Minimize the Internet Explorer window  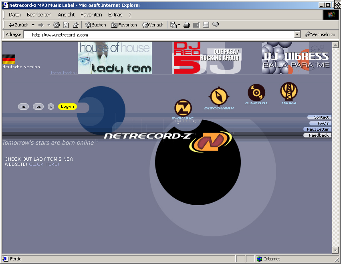pos(321,5)
